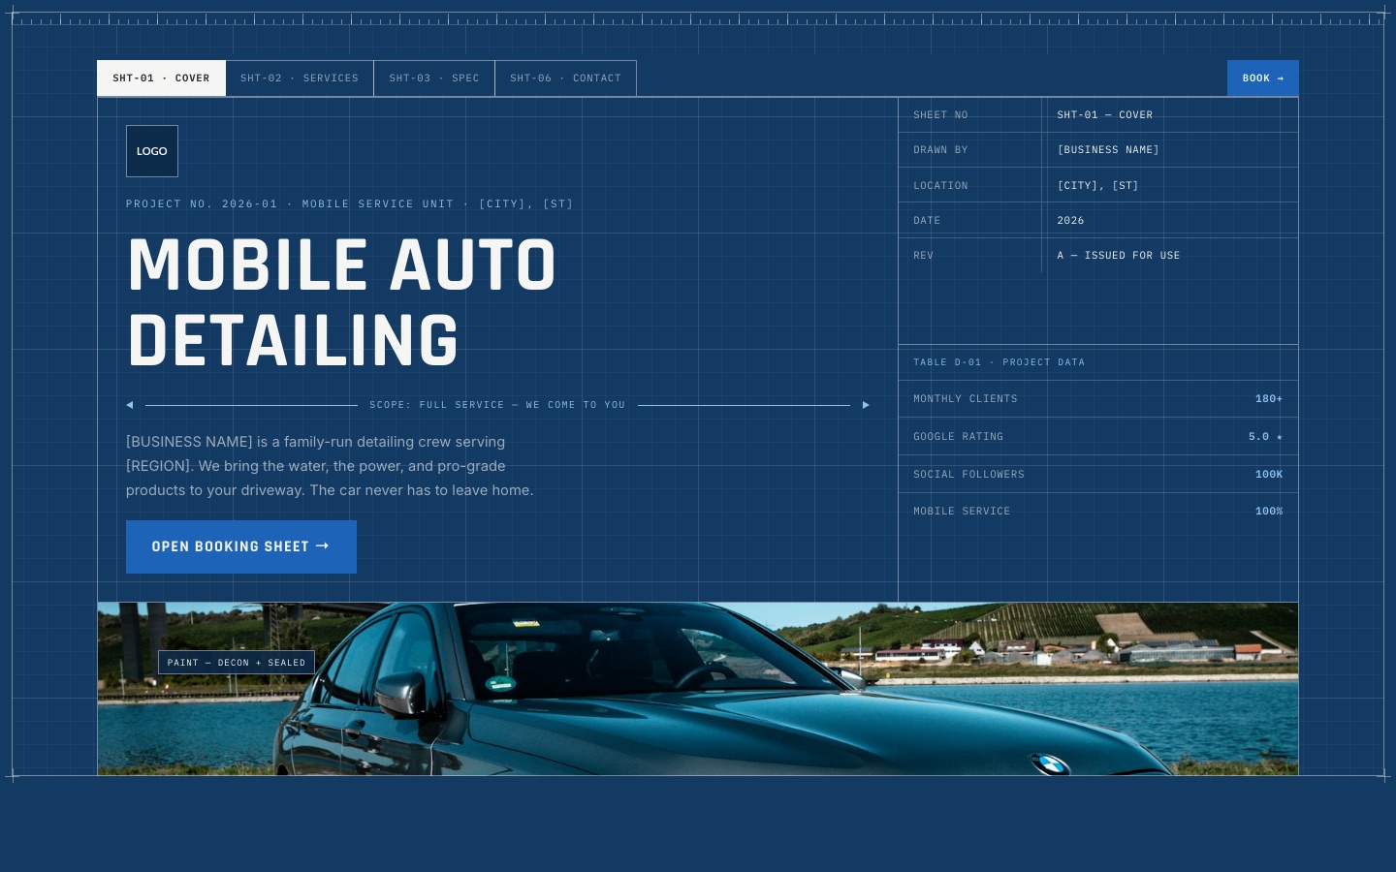Click the right arrowhead of scope line
1396x872 pixels.
pos(866,405)
